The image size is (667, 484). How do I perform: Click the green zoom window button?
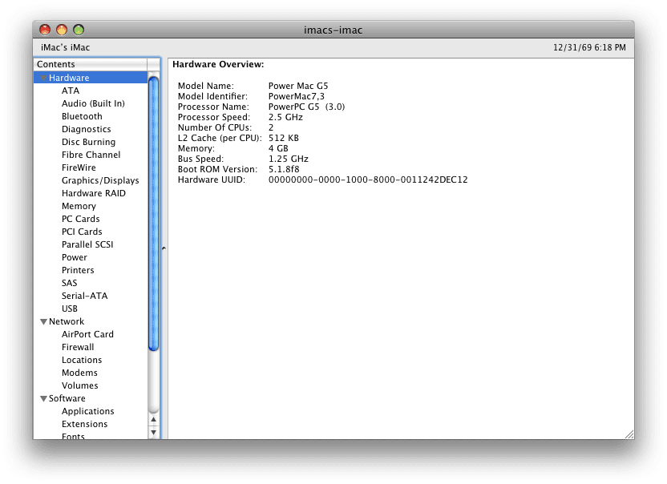click(79, 30)
